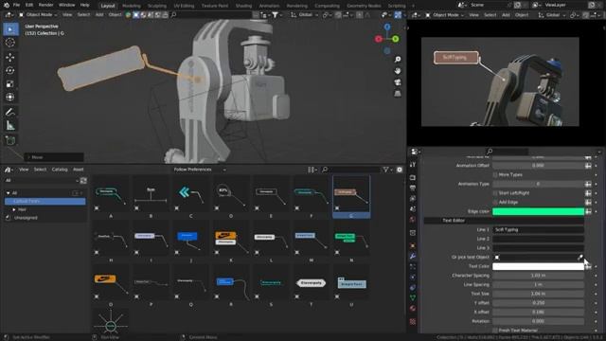Open the asset library All dropdown
This screenshot has height=341, width=606.
pyautogui.click(x=41, y=181)
